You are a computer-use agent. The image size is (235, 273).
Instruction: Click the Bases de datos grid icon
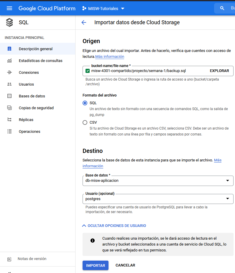9,96
